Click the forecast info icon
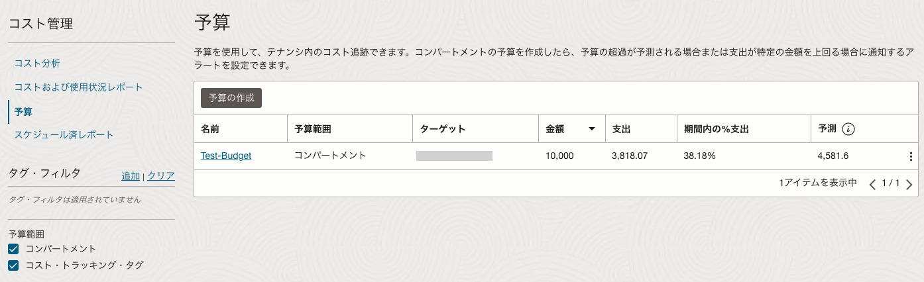 coord(848,130)
